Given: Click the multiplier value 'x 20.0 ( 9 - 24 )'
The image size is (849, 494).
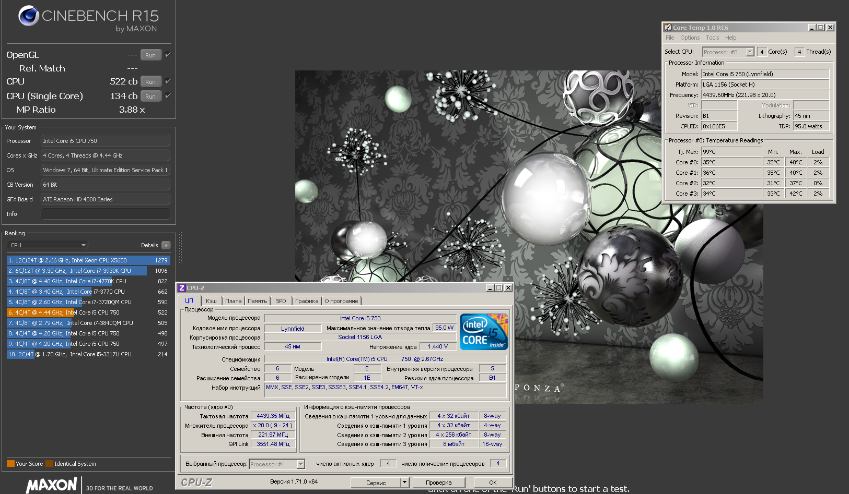Looking at the screenshot, I should coord(273,425).
